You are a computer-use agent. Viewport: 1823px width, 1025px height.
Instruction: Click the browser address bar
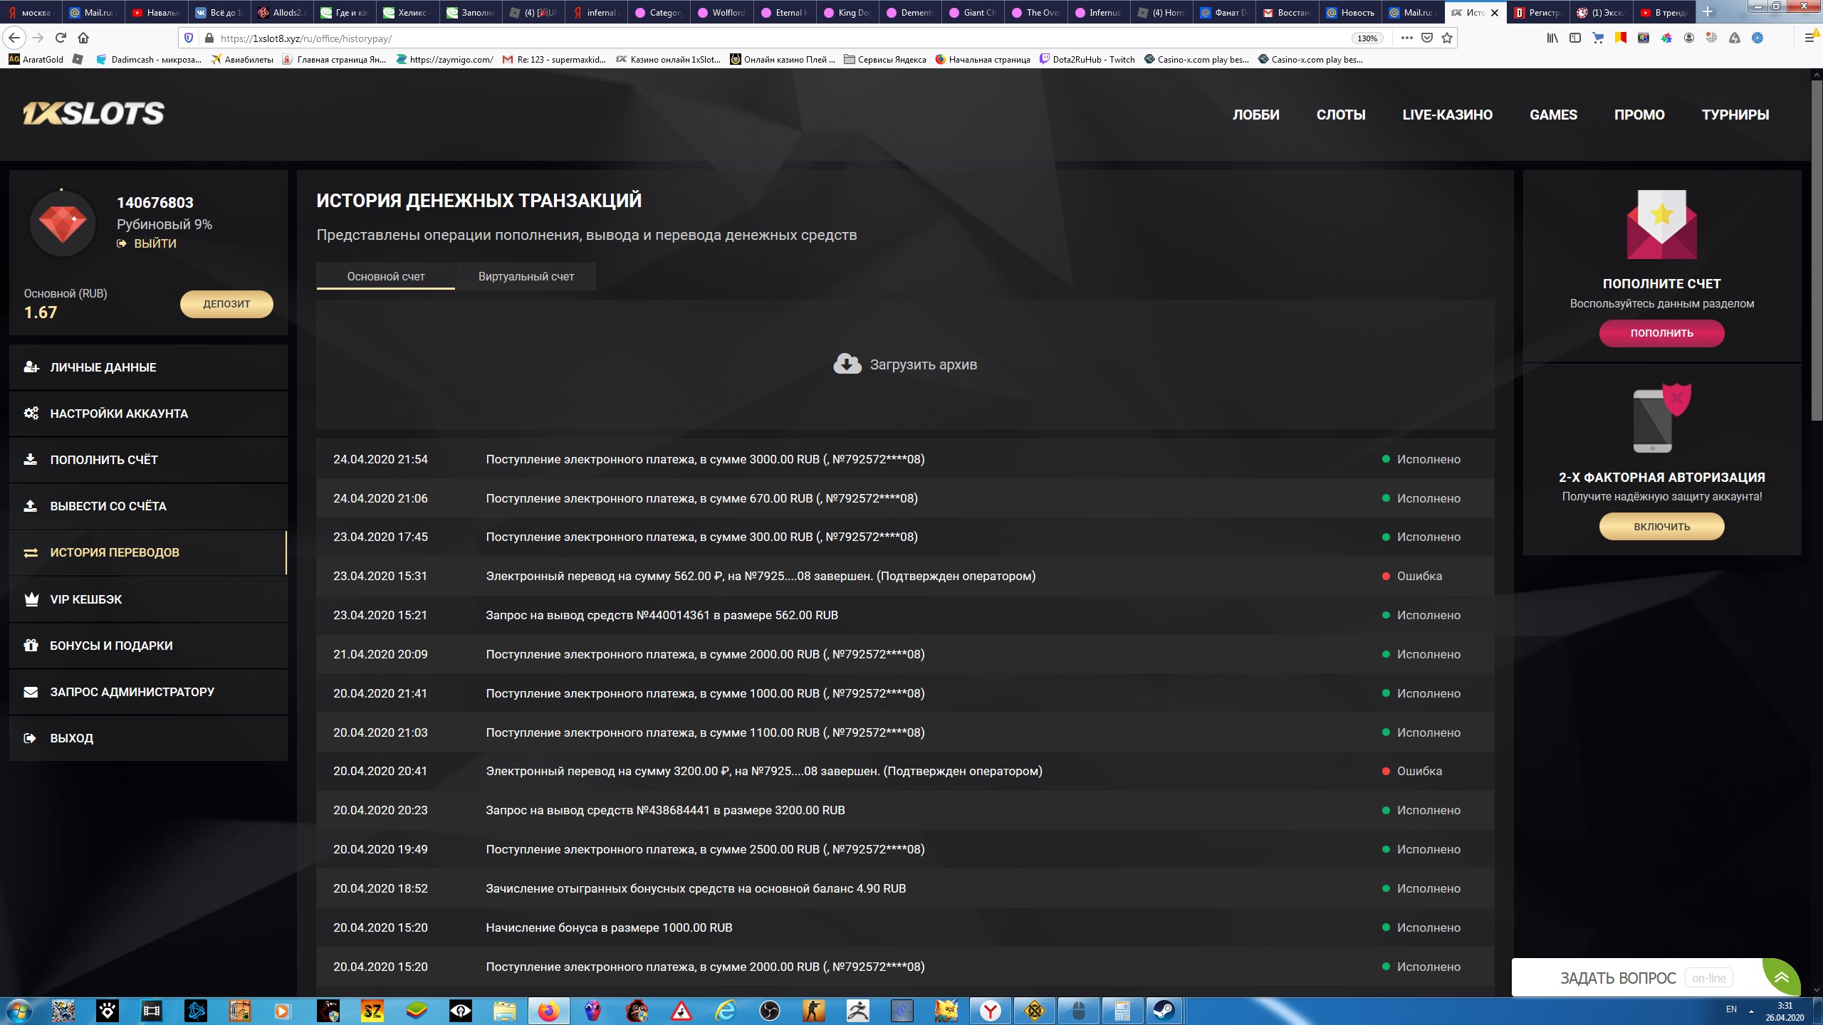(x=712, y=38)
